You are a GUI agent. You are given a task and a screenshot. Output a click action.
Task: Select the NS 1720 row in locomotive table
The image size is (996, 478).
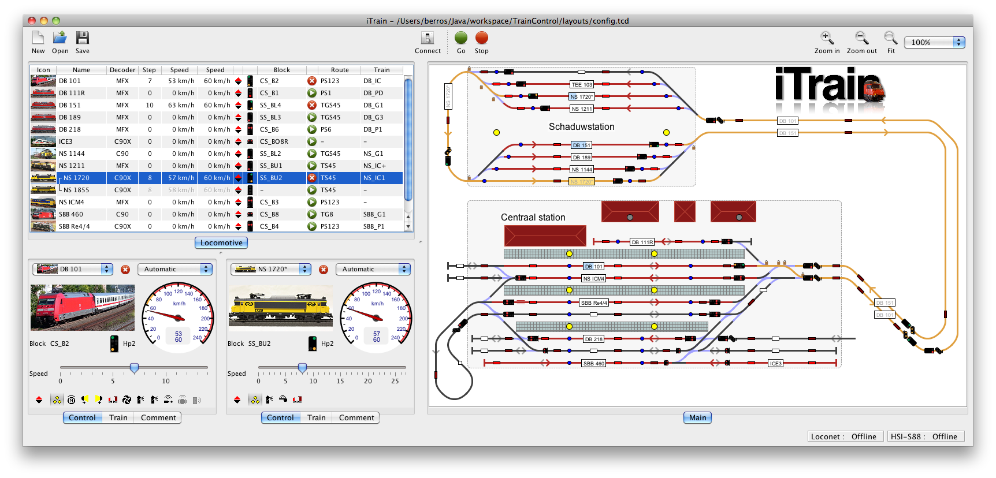point(217,178)
